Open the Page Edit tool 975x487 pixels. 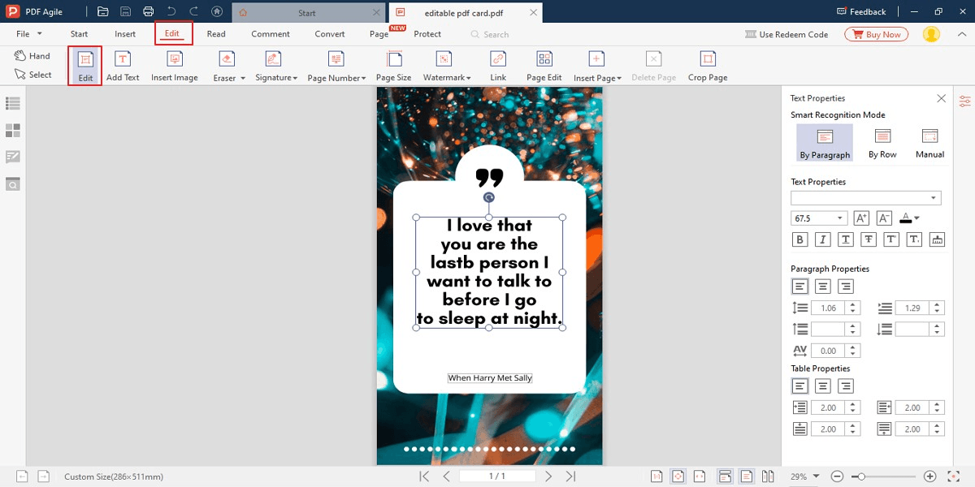[x=544, y=66]
